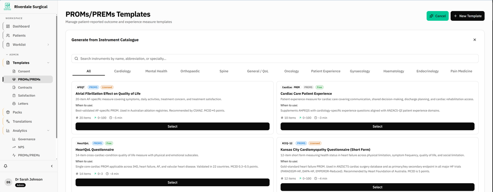Select Cardiac Care Patient Experience instrument
The image size is (493, 192).
click(x=377, y=126)
